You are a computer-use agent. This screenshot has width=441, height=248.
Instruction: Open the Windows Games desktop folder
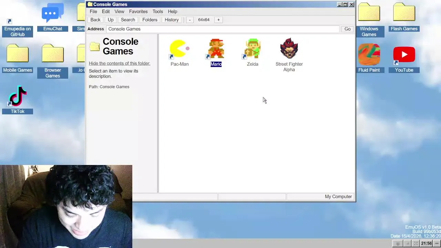(x=369, y=20)
